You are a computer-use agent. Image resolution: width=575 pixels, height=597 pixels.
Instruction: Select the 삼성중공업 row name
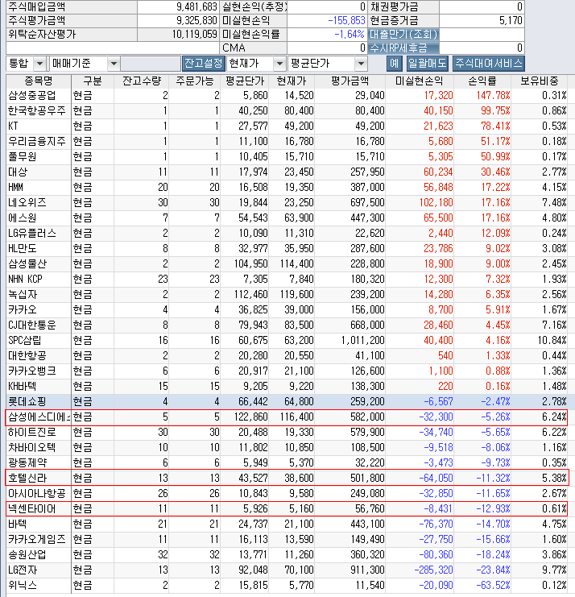click(x=32, y=95)
